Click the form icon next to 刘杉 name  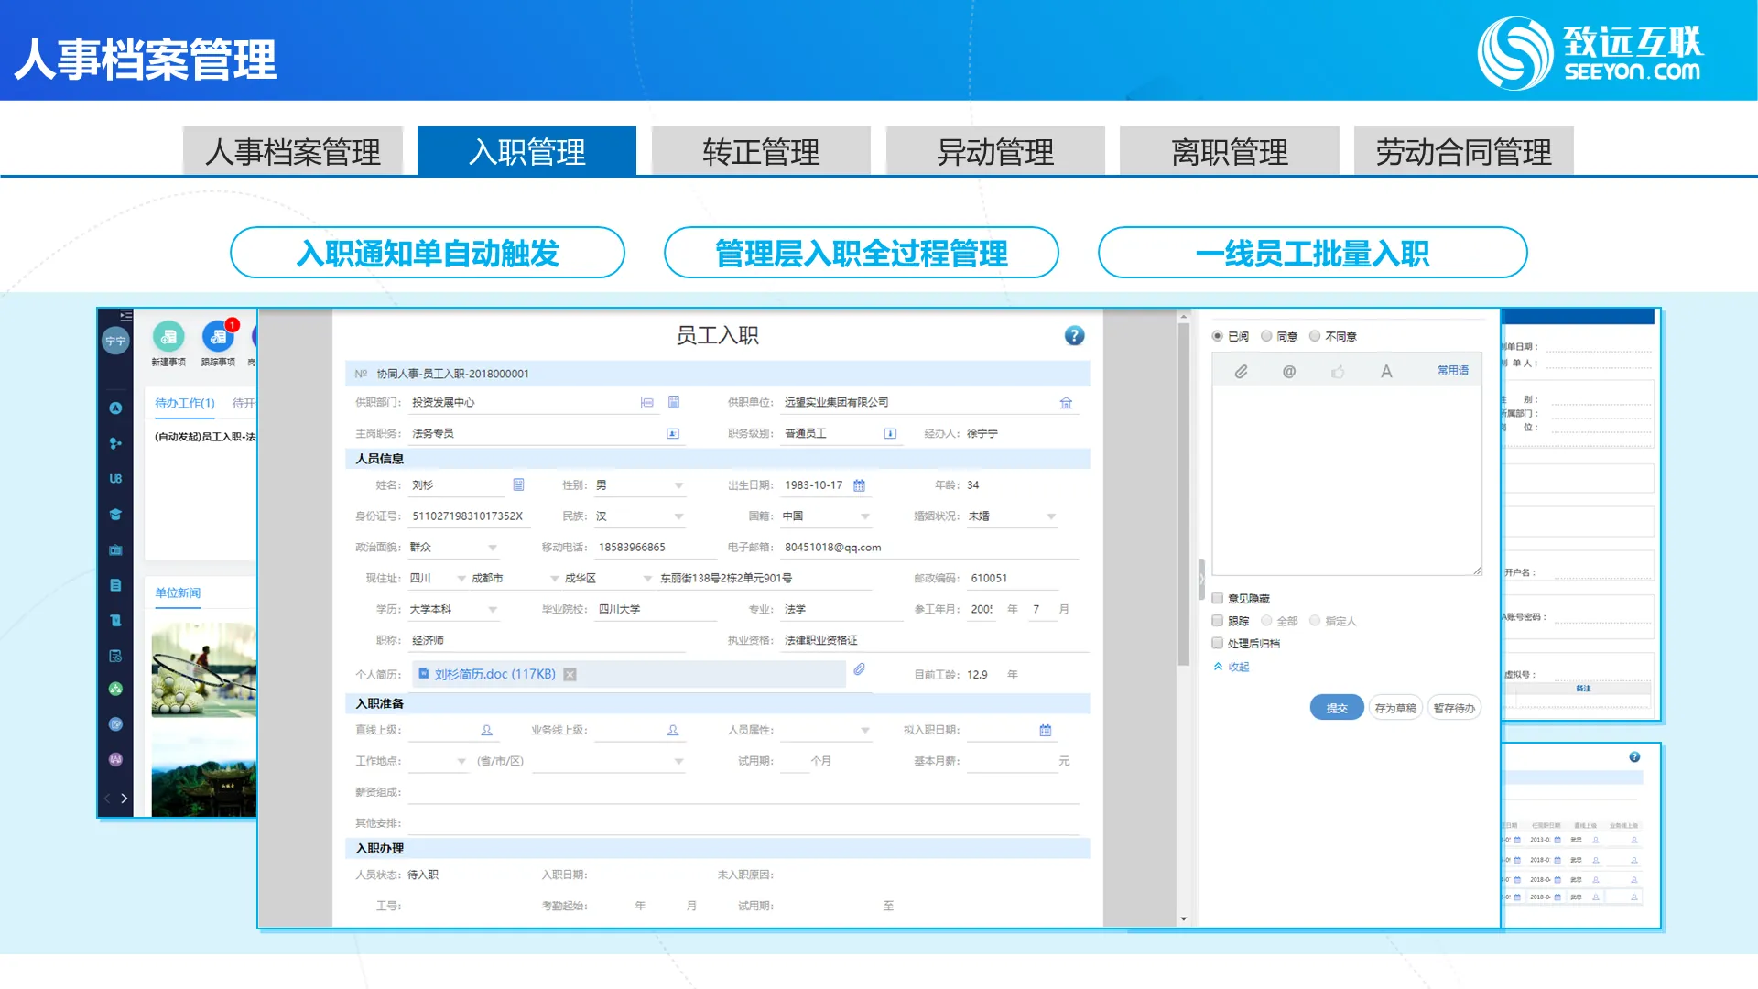coord(518,484)
